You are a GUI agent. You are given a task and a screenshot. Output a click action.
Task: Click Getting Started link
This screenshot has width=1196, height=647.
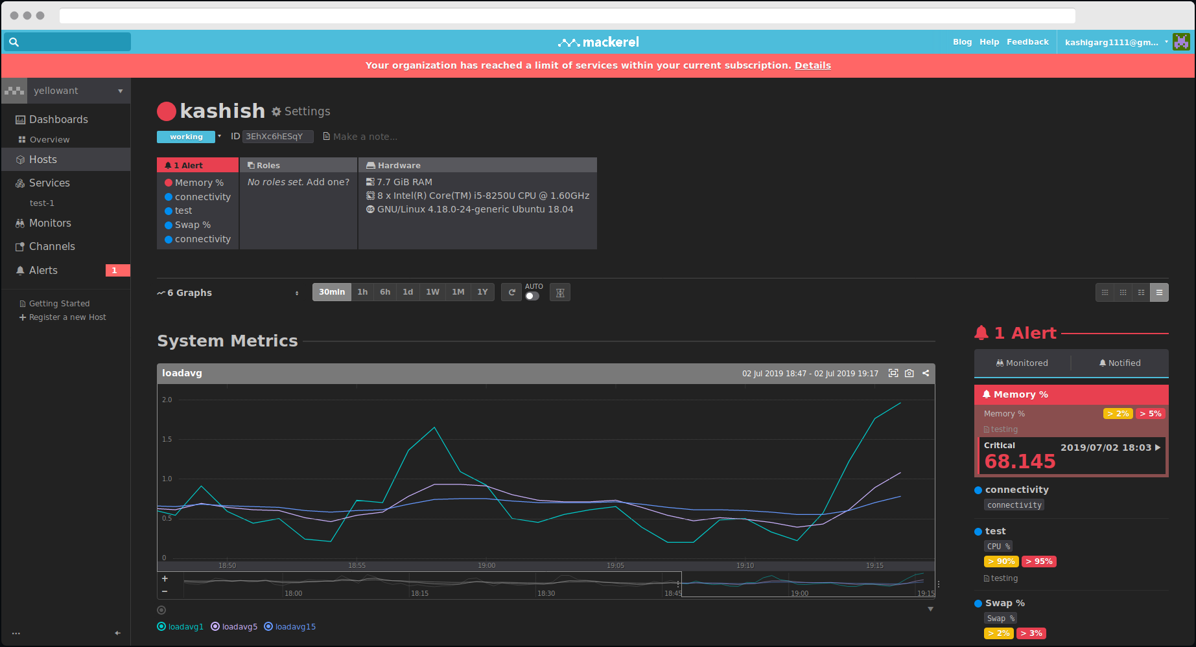tap(59, 304)
